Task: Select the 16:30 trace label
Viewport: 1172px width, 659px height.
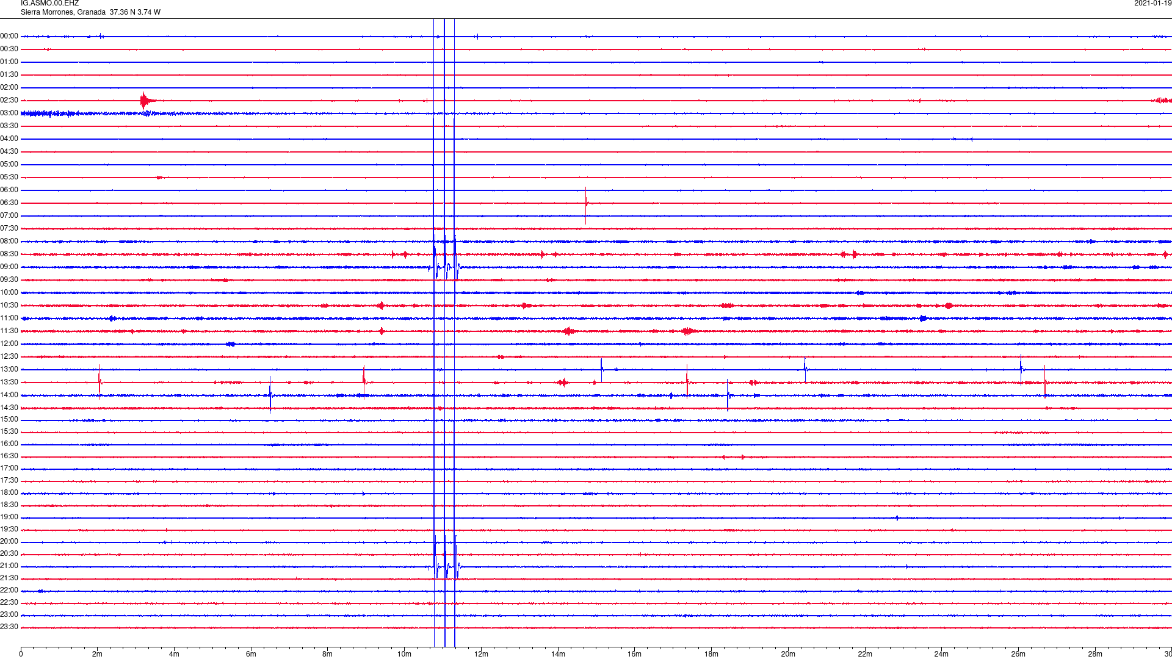Action: 9,456
